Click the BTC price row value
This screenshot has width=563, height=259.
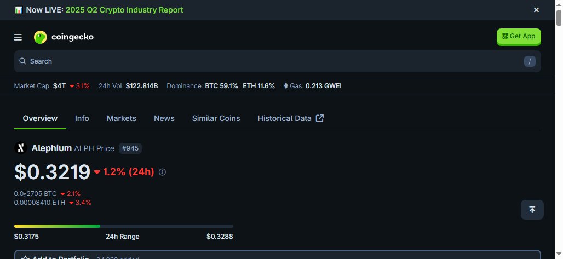(x=35, y=194)
